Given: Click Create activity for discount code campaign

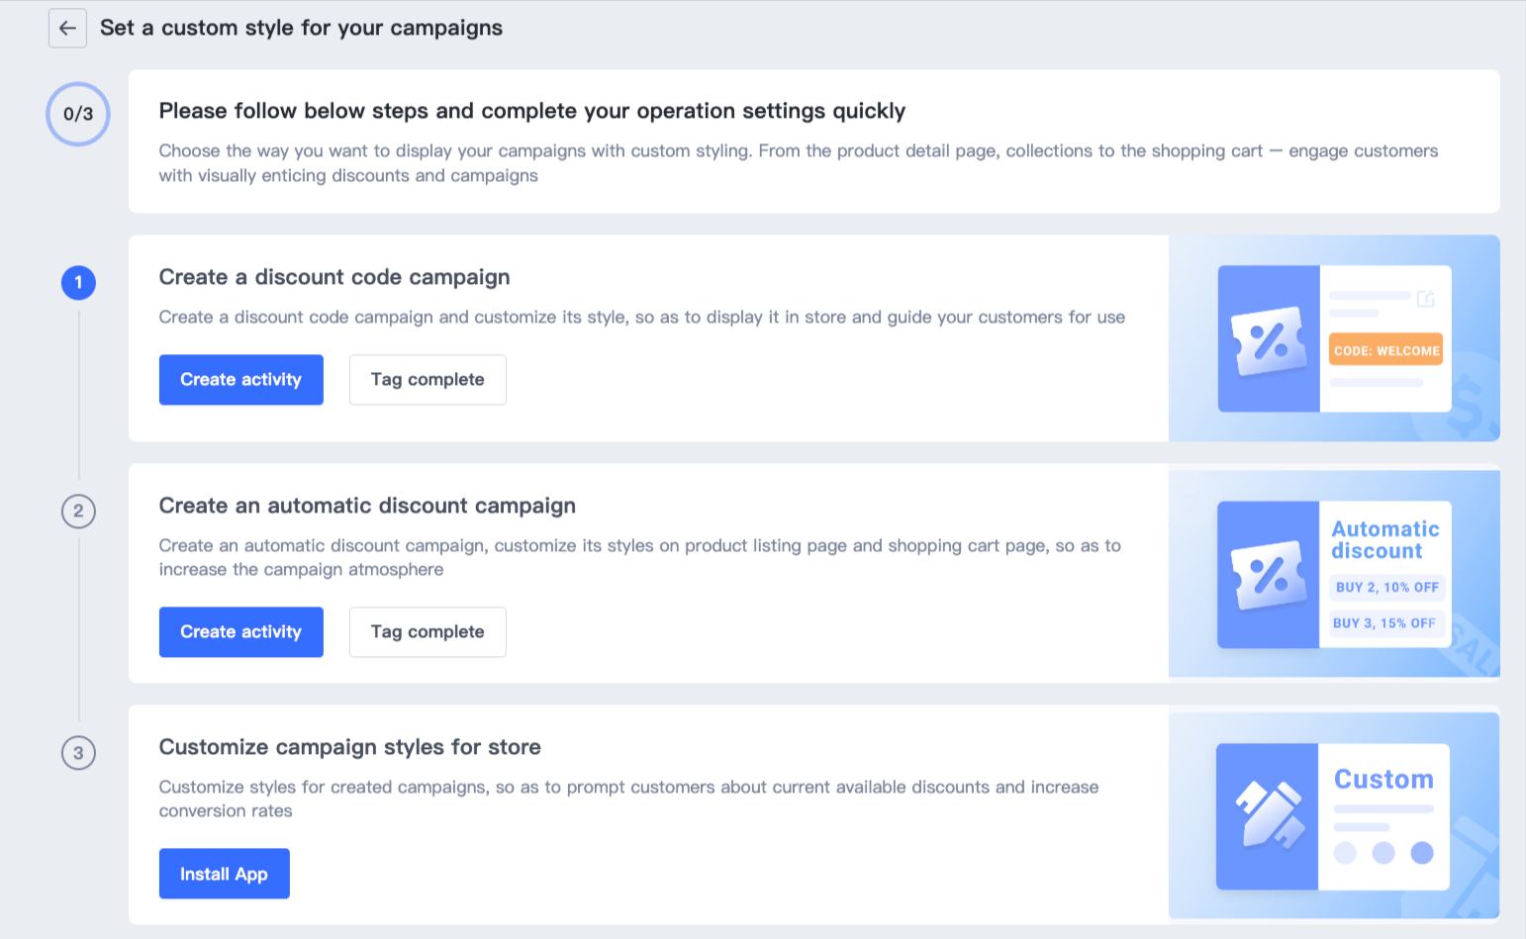Looking at the screenshot, I should (240, 380).
